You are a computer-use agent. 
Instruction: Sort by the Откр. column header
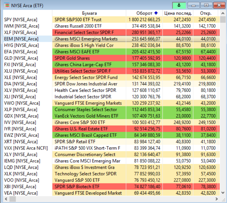206,13
